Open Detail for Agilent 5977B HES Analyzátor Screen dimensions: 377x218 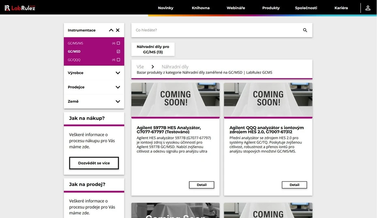click(201, 185)
